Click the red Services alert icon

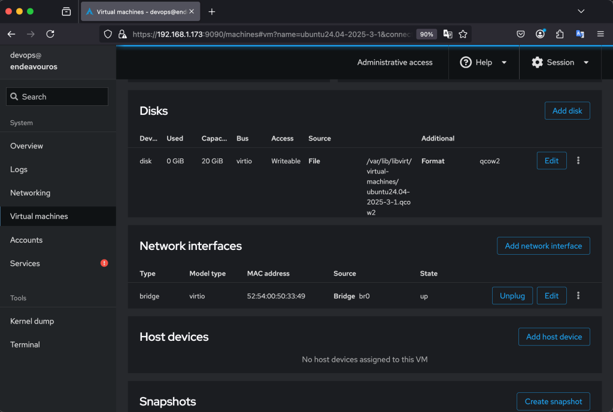pos(104,263)
